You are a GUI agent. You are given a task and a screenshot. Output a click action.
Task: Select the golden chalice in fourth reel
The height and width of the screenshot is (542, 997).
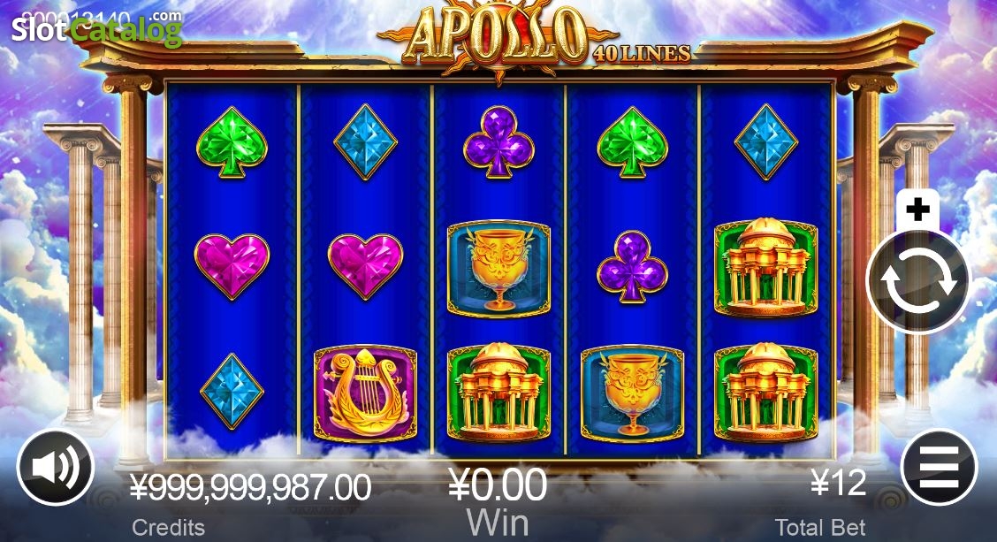[x=632, y=393]
